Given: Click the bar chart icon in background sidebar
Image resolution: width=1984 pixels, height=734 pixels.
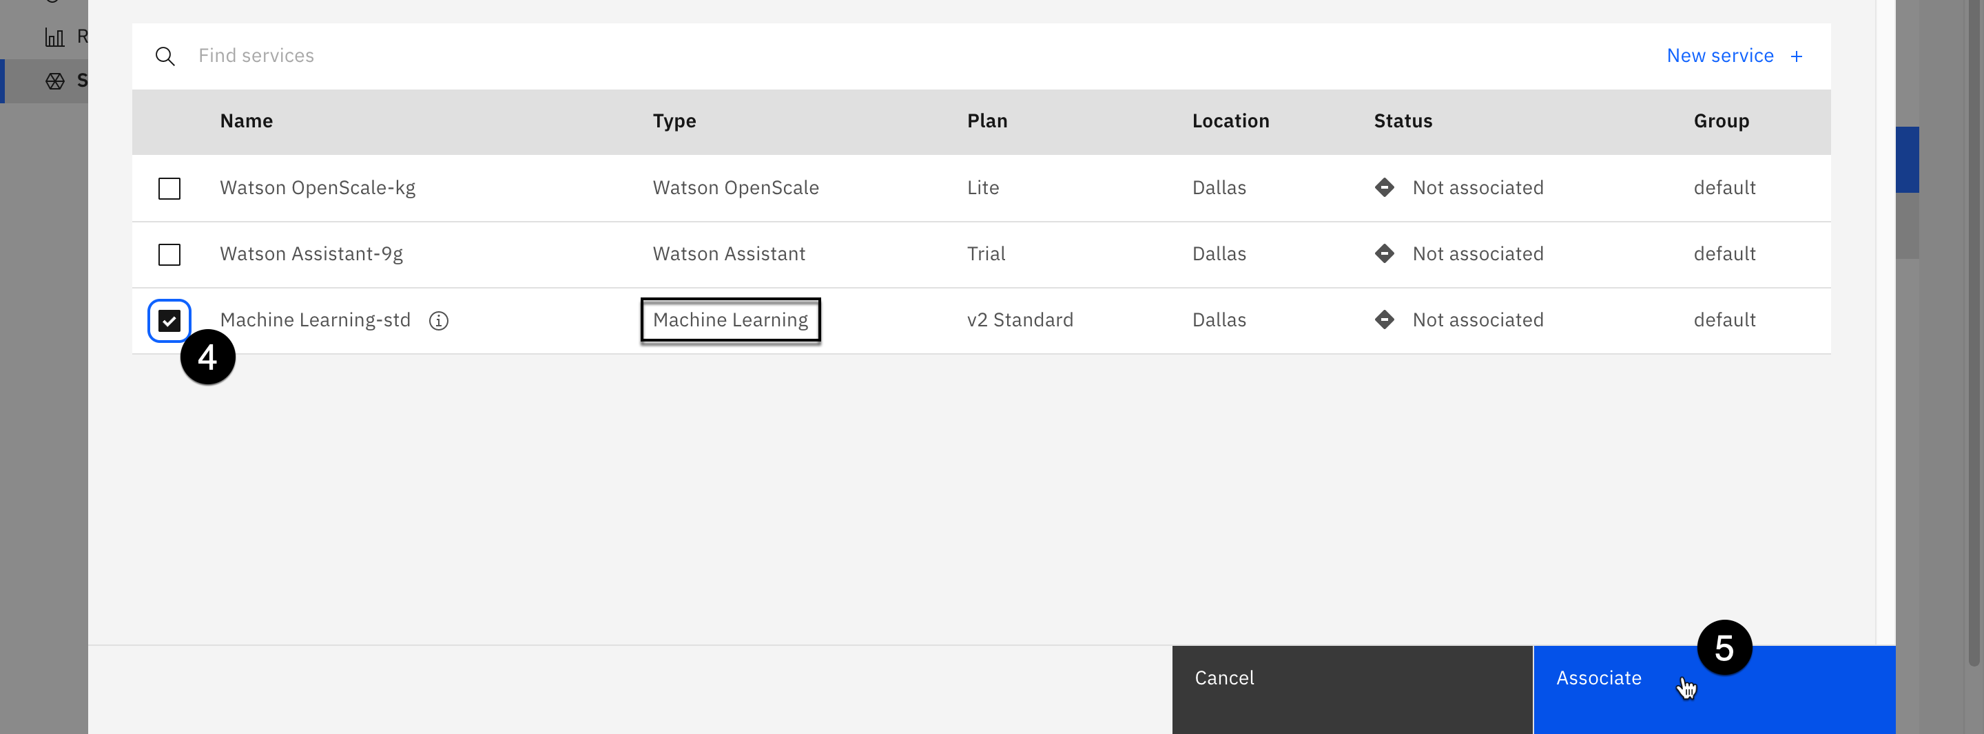Looking at the screenshot, I should (54, 37).
